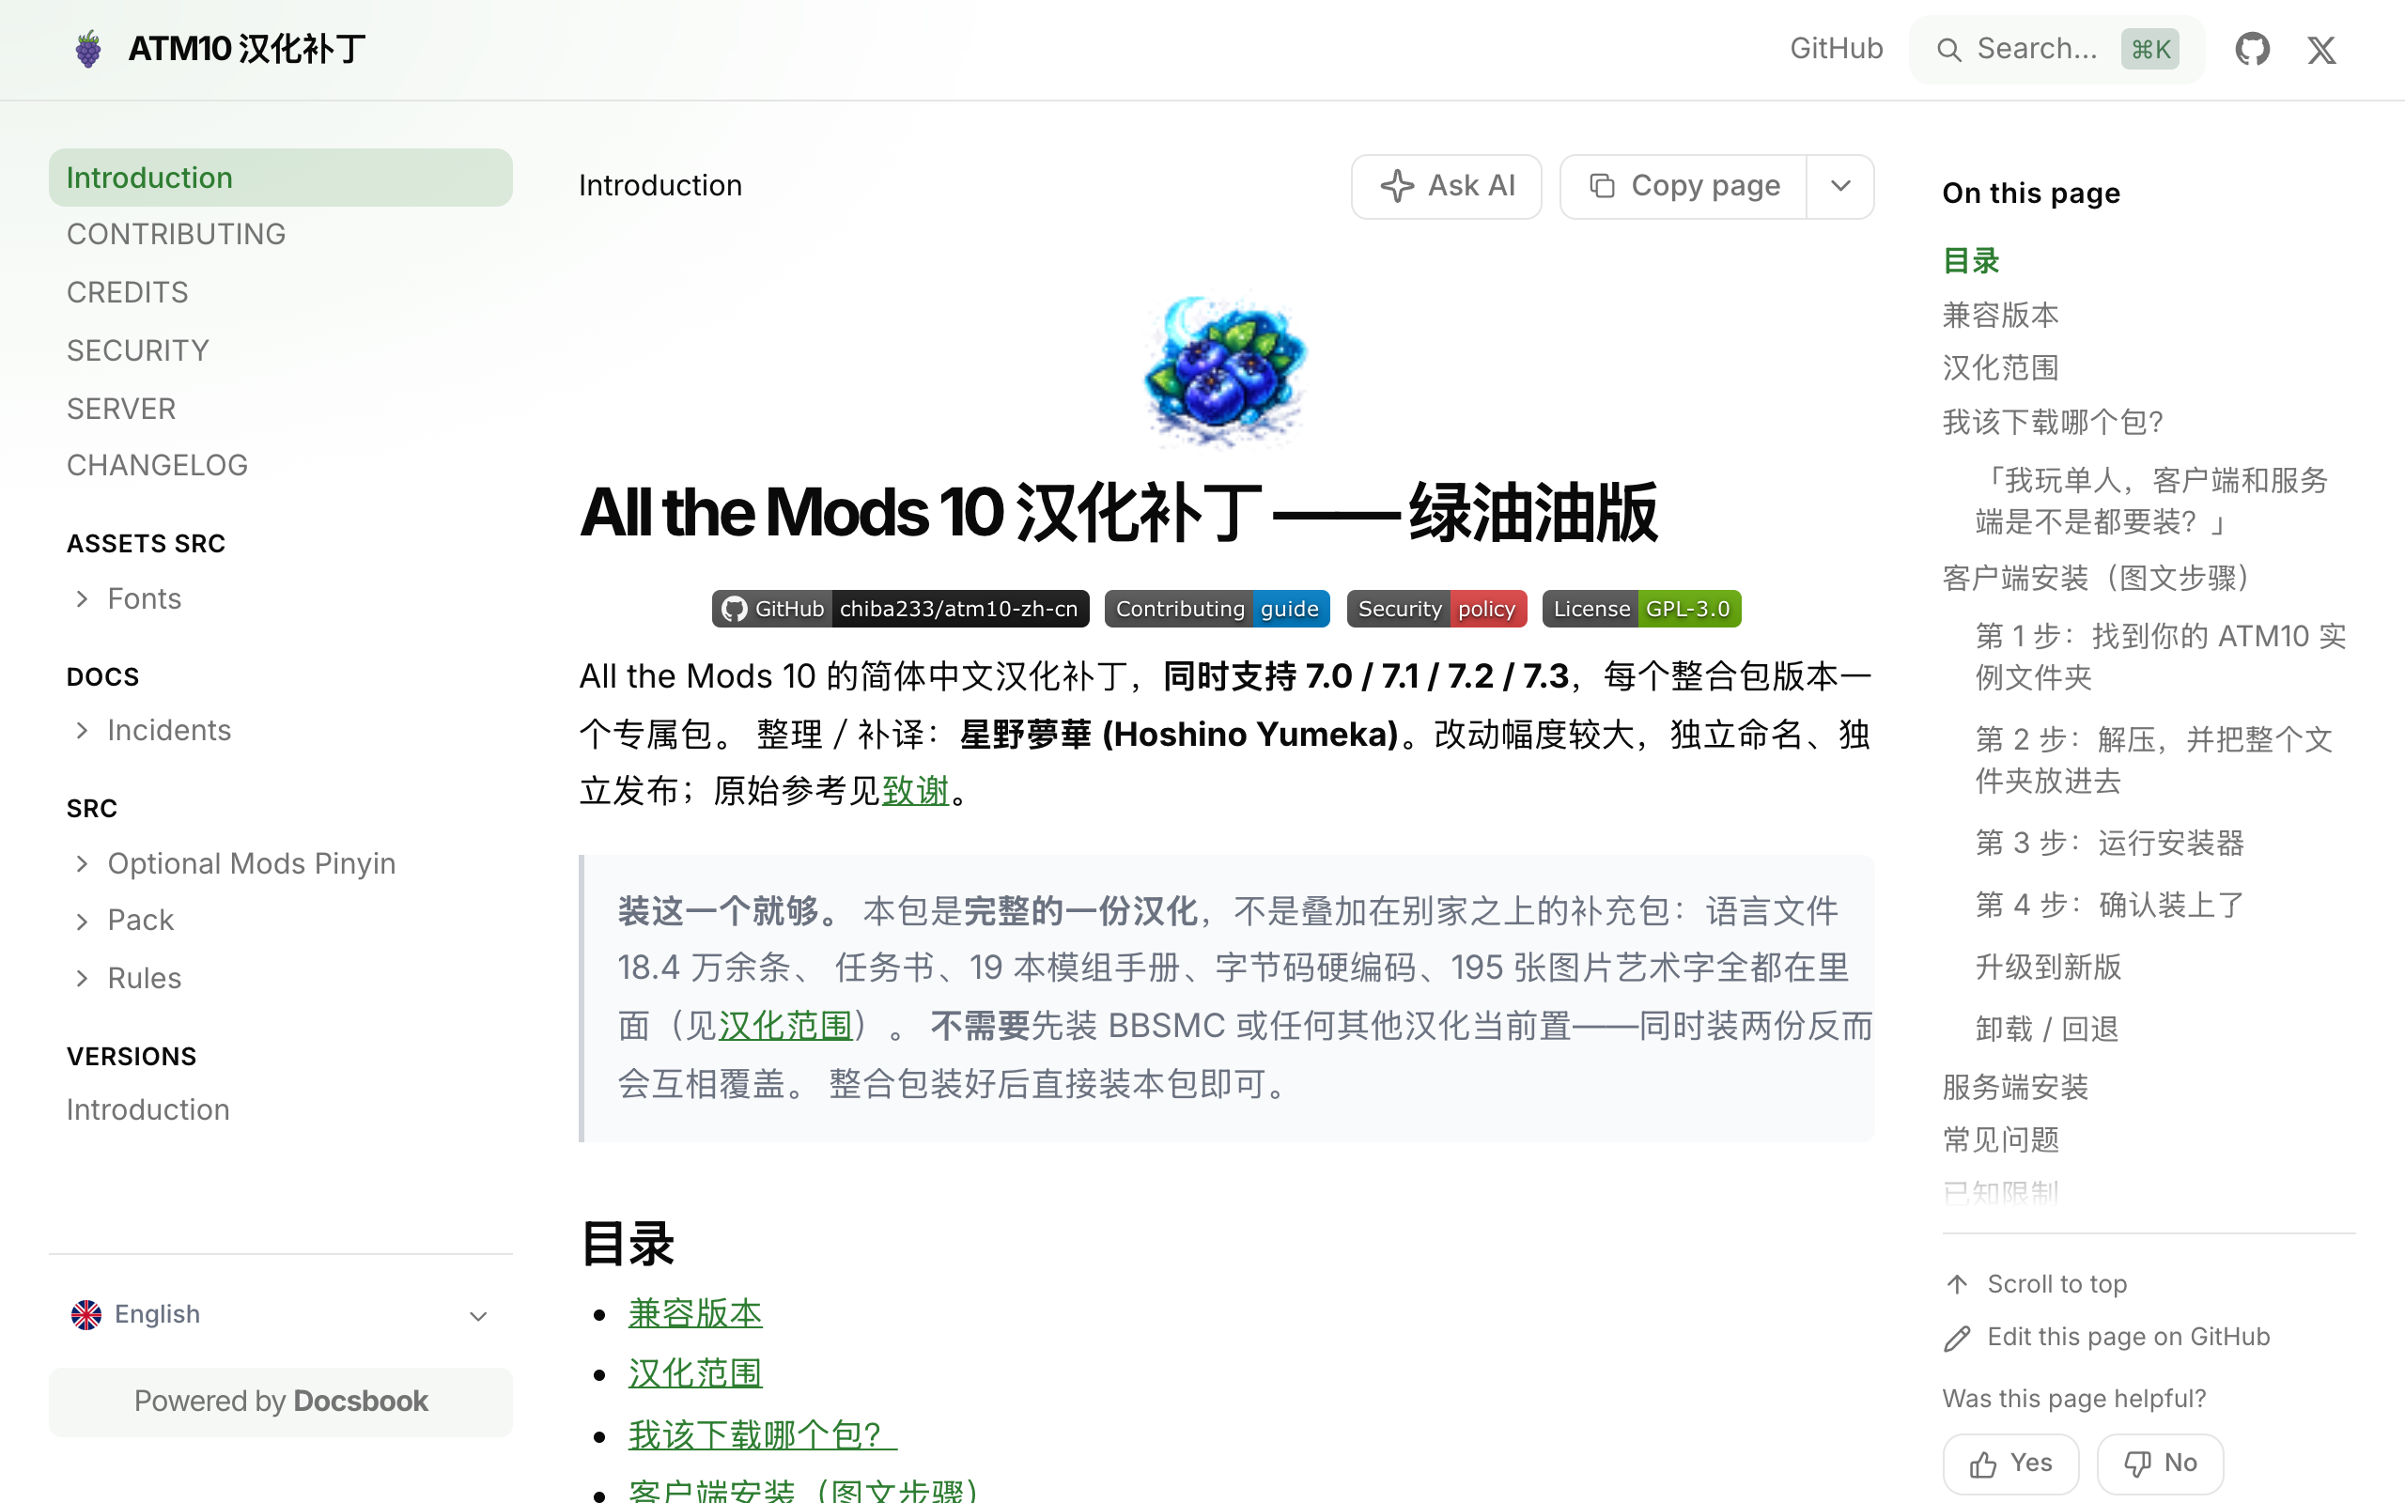Image resolution: width=2405 pixels, height=1503 pixels.
Task: Click the thumbs-up Yes button
Action: pos(2010,1464)
